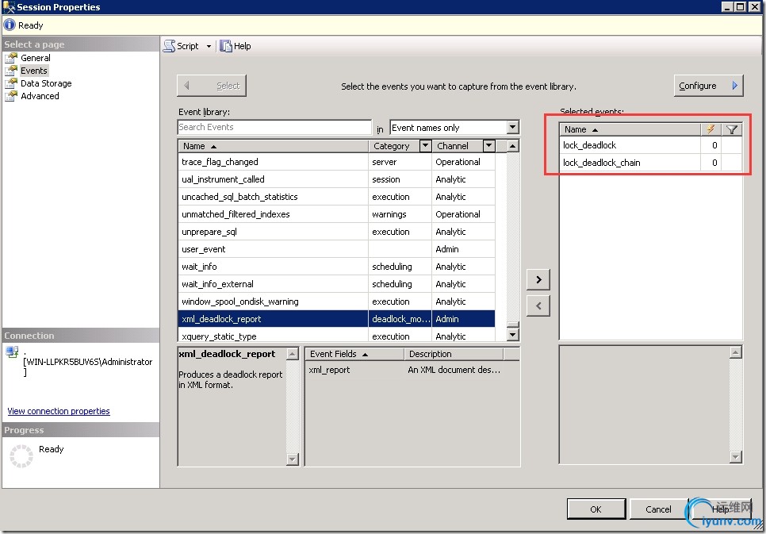
Task: Select trace_flag_changed event
Action: click(336, 162)
